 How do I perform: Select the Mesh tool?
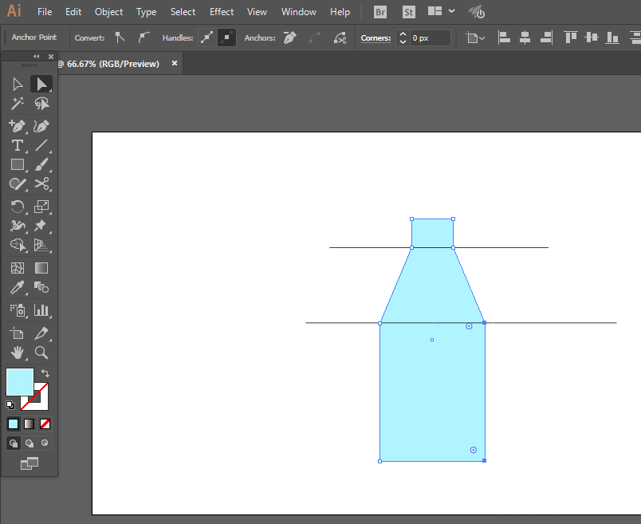(18, 268)
